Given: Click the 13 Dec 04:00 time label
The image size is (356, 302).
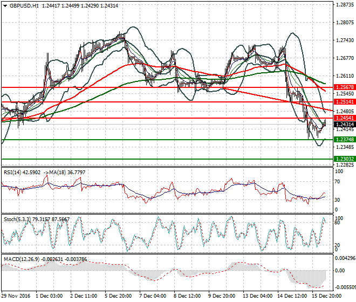Looking at the screenshot, I should click(x=257, y=296).
